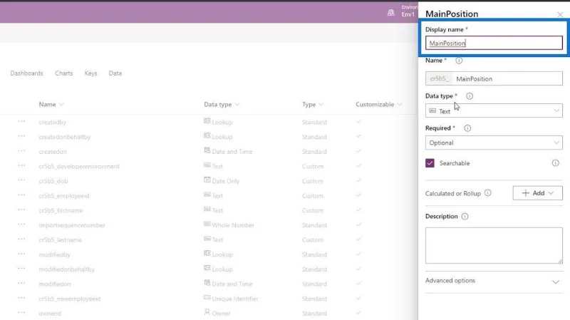Click the Name field containing MainPosition
The height and width of the screenshot is (320, 570).
(x=494, y=78)
